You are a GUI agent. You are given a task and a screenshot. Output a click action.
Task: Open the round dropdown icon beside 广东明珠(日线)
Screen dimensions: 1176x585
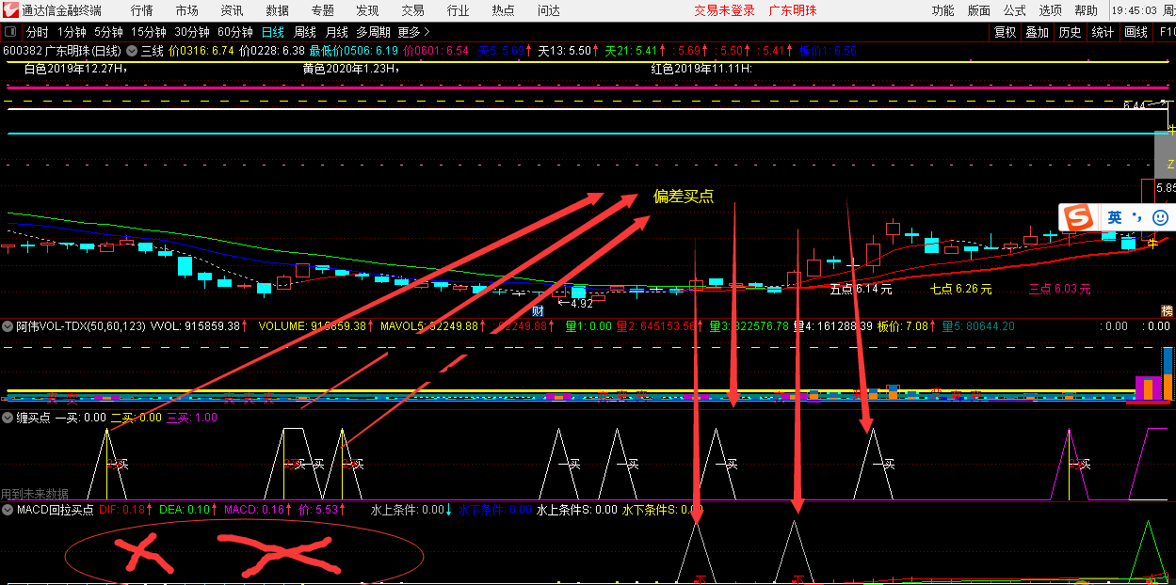132,51
